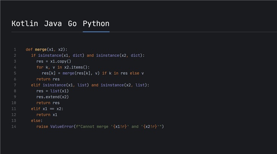Screen dimensions: 277x154
Task: Click 'return res' on line 6
Action: pyautogui.click(x=48, y=79)
